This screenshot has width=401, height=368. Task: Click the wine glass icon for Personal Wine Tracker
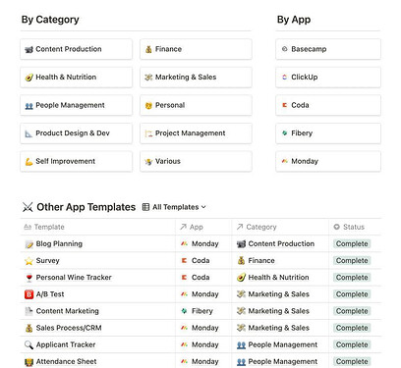point(29,278)
